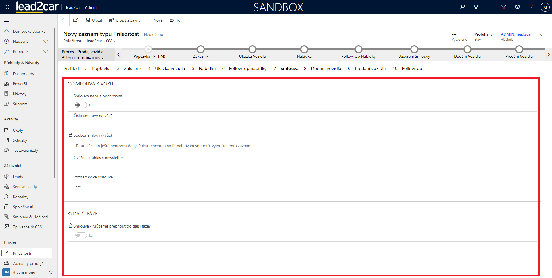Go back using the back arrow

point(64,20)
